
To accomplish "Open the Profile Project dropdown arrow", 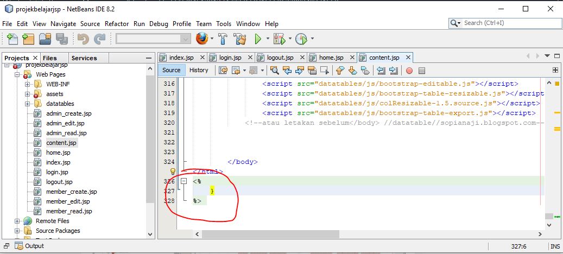I will click(x=312, y=39).
